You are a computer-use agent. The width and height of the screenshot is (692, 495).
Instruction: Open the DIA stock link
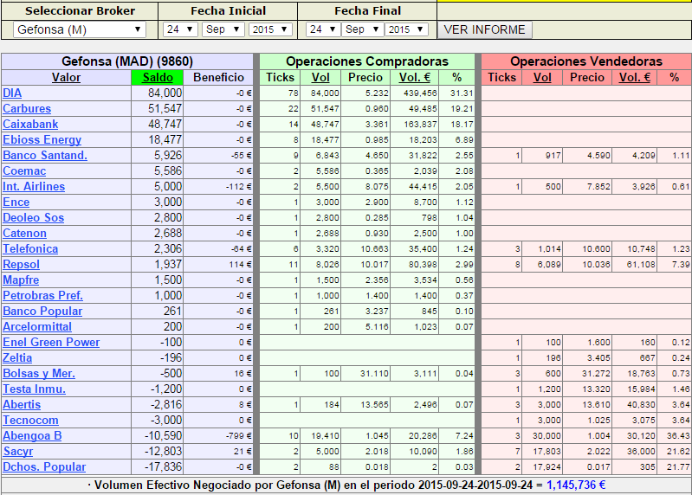coord(12,93)
